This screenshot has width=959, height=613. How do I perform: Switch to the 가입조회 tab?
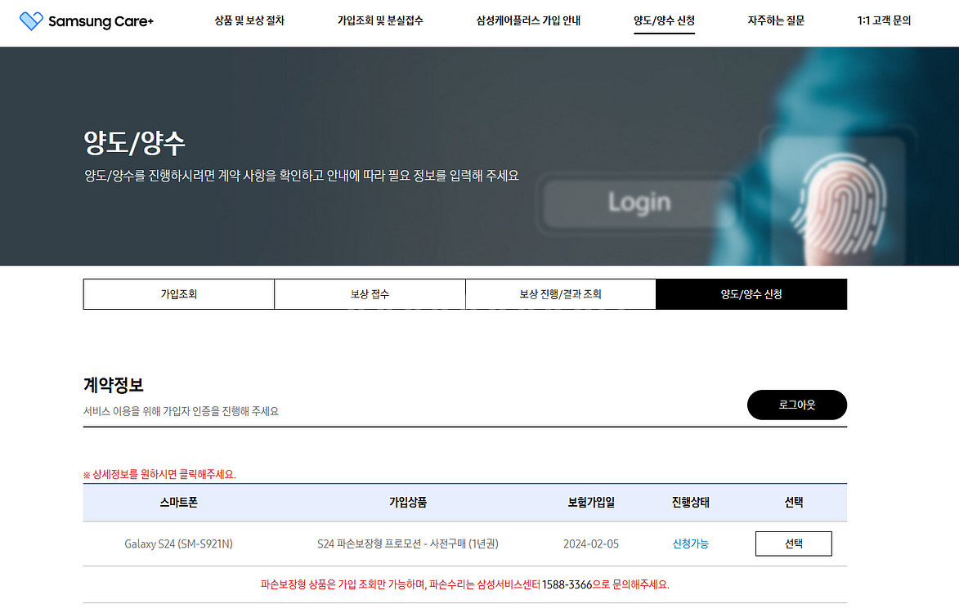click(178, 294)
